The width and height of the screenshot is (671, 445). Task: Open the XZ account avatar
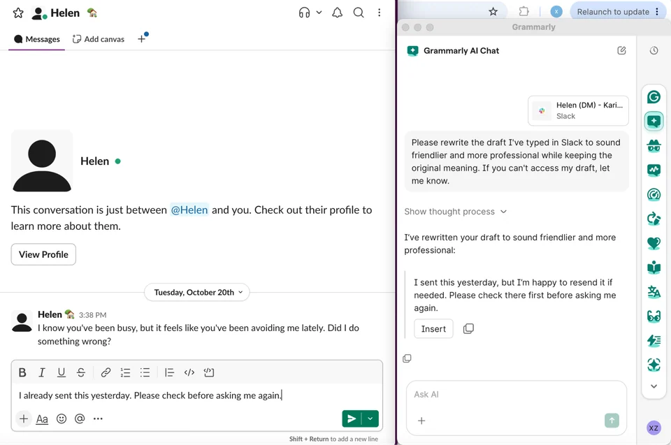[654, 428]
